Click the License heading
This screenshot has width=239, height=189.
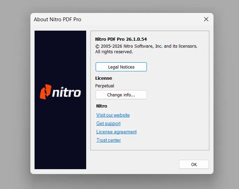[x=104, y=78]
